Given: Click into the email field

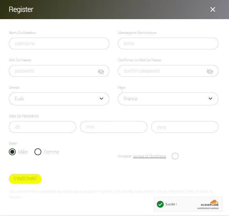Looking at the screenshot, I should click(168, 44).
